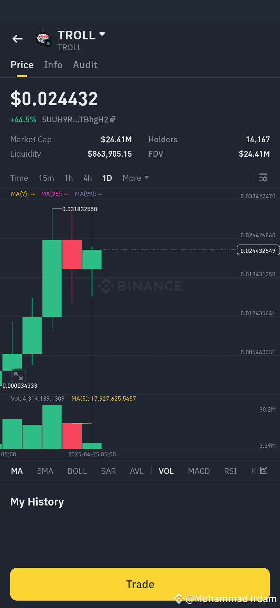Screen dimensions: 280x608
Task: Enable the MACD indicator
Action: pyautogui.click(x=199, y=471)
